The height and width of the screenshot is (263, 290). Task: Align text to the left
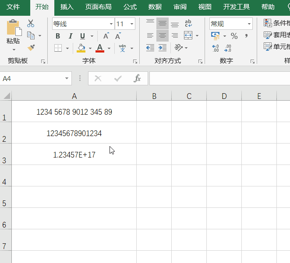click(150, 35)
